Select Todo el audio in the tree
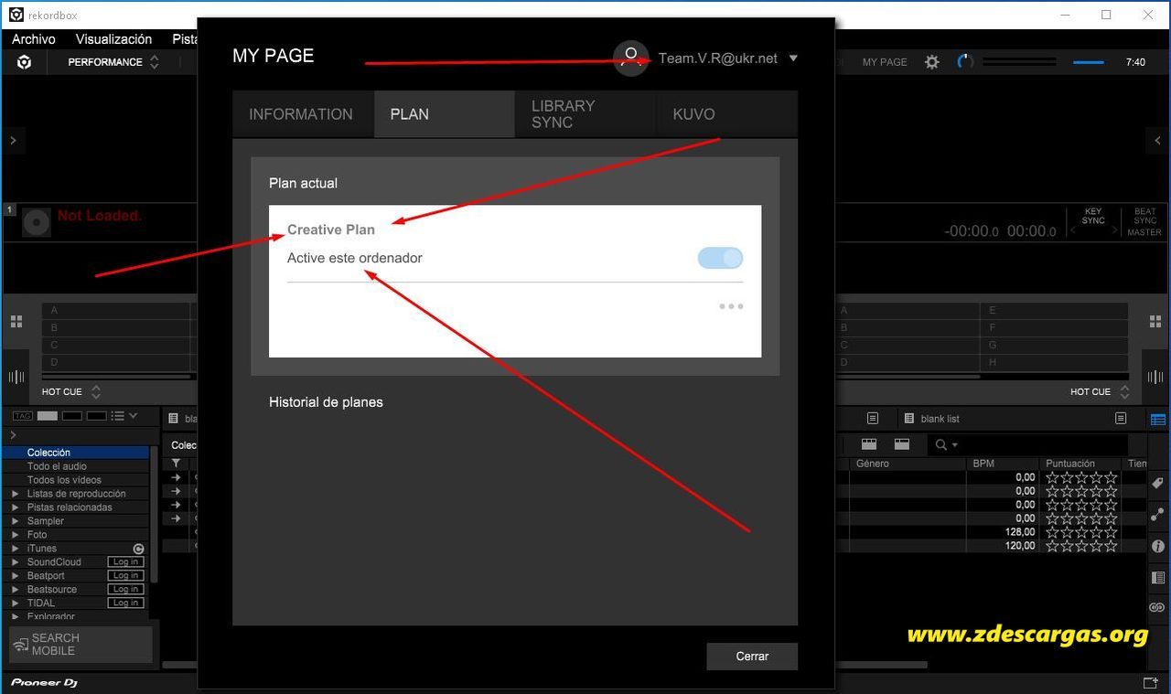 click(x=75, y=466)
